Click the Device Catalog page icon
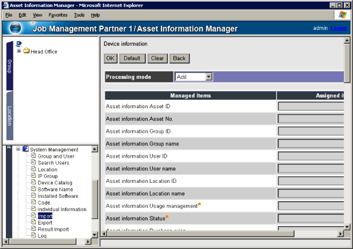This screenshot has width=353, height=249. tap(33, 183)
